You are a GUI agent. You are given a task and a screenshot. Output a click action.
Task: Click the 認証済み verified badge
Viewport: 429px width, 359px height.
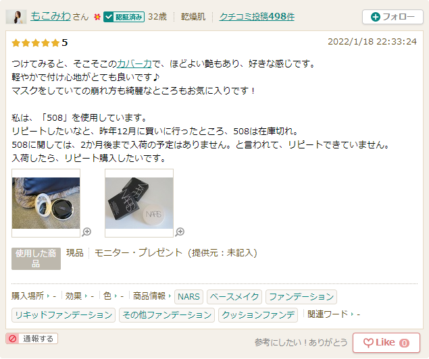click(124, 17)
